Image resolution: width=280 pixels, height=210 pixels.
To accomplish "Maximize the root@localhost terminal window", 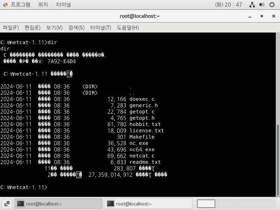I will (x=262, y=16).
